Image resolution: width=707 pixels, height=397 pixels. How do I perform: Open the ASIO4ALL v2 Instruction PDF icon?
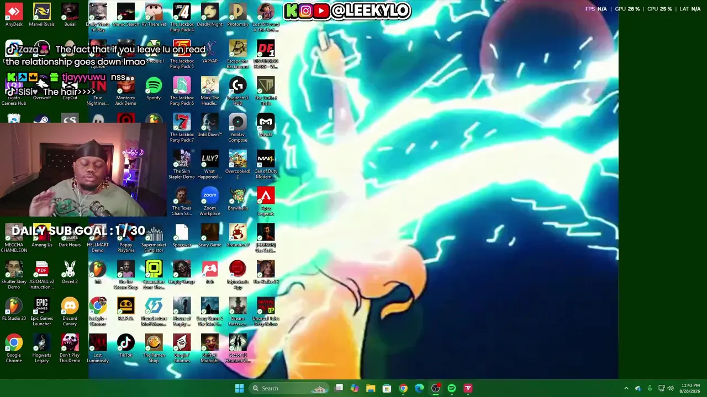pyautogui.click(x=42, y=276)
